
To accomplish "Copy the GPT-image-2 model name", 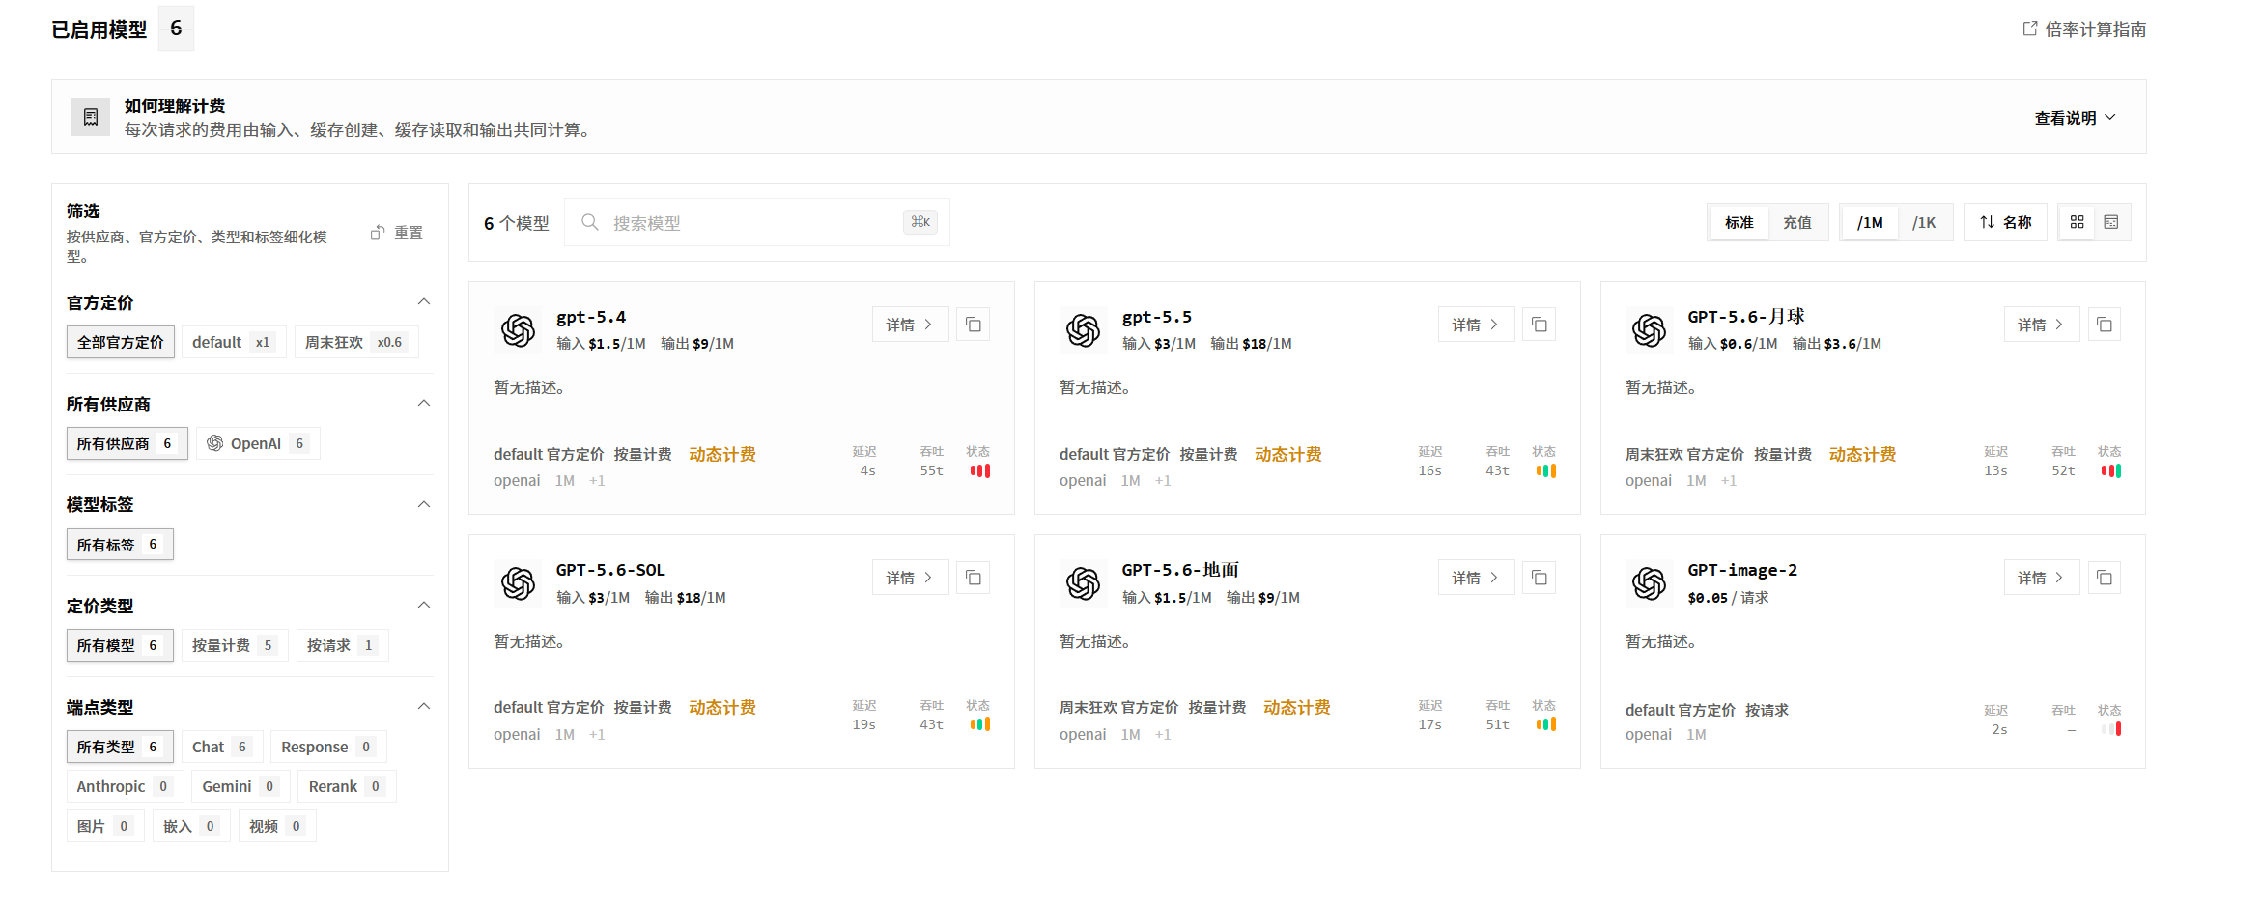I will 2105,578.
